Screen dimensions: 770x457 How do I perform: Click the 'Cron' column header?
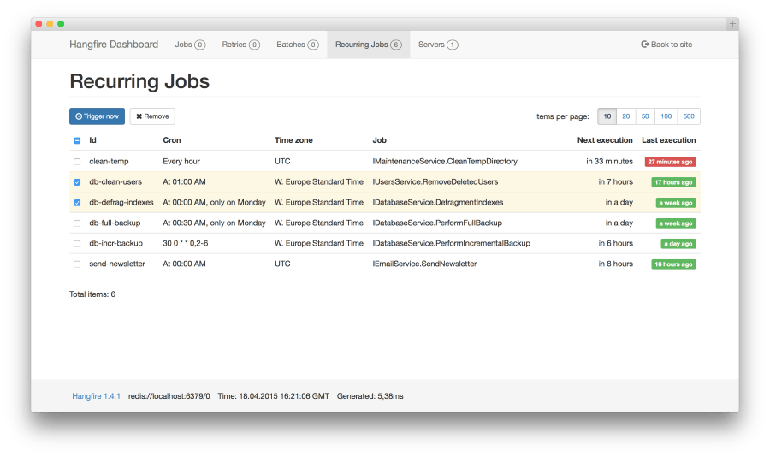[x=172, y=140]
